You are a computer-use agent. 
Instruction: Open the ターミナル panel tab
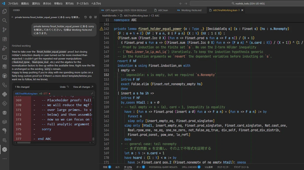(x=128, y=167)
